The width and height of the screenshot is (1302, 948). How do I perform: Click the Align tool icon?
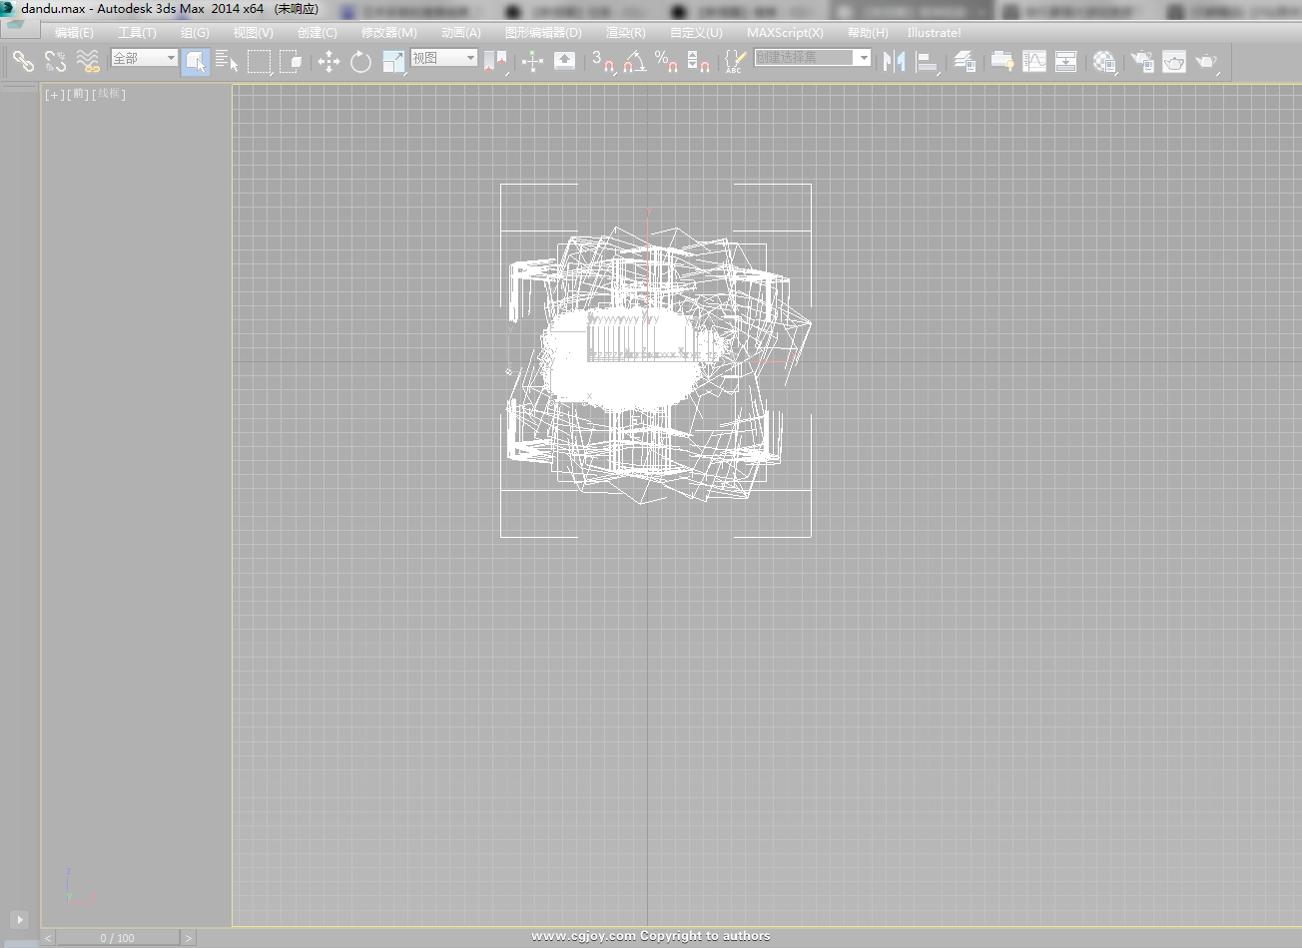pyautogui.click(x=928, y=62)
